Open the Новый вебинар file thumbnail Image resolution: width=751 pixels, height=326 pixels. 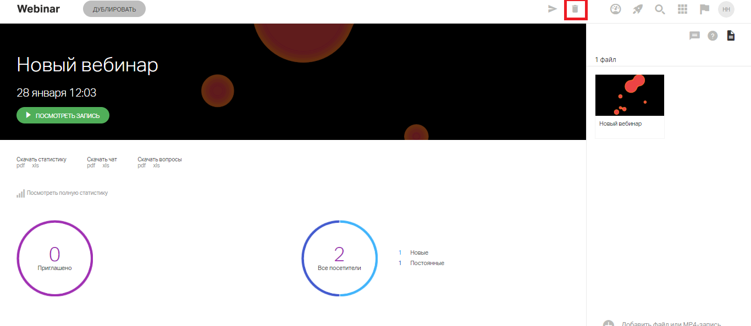[629, 95]
